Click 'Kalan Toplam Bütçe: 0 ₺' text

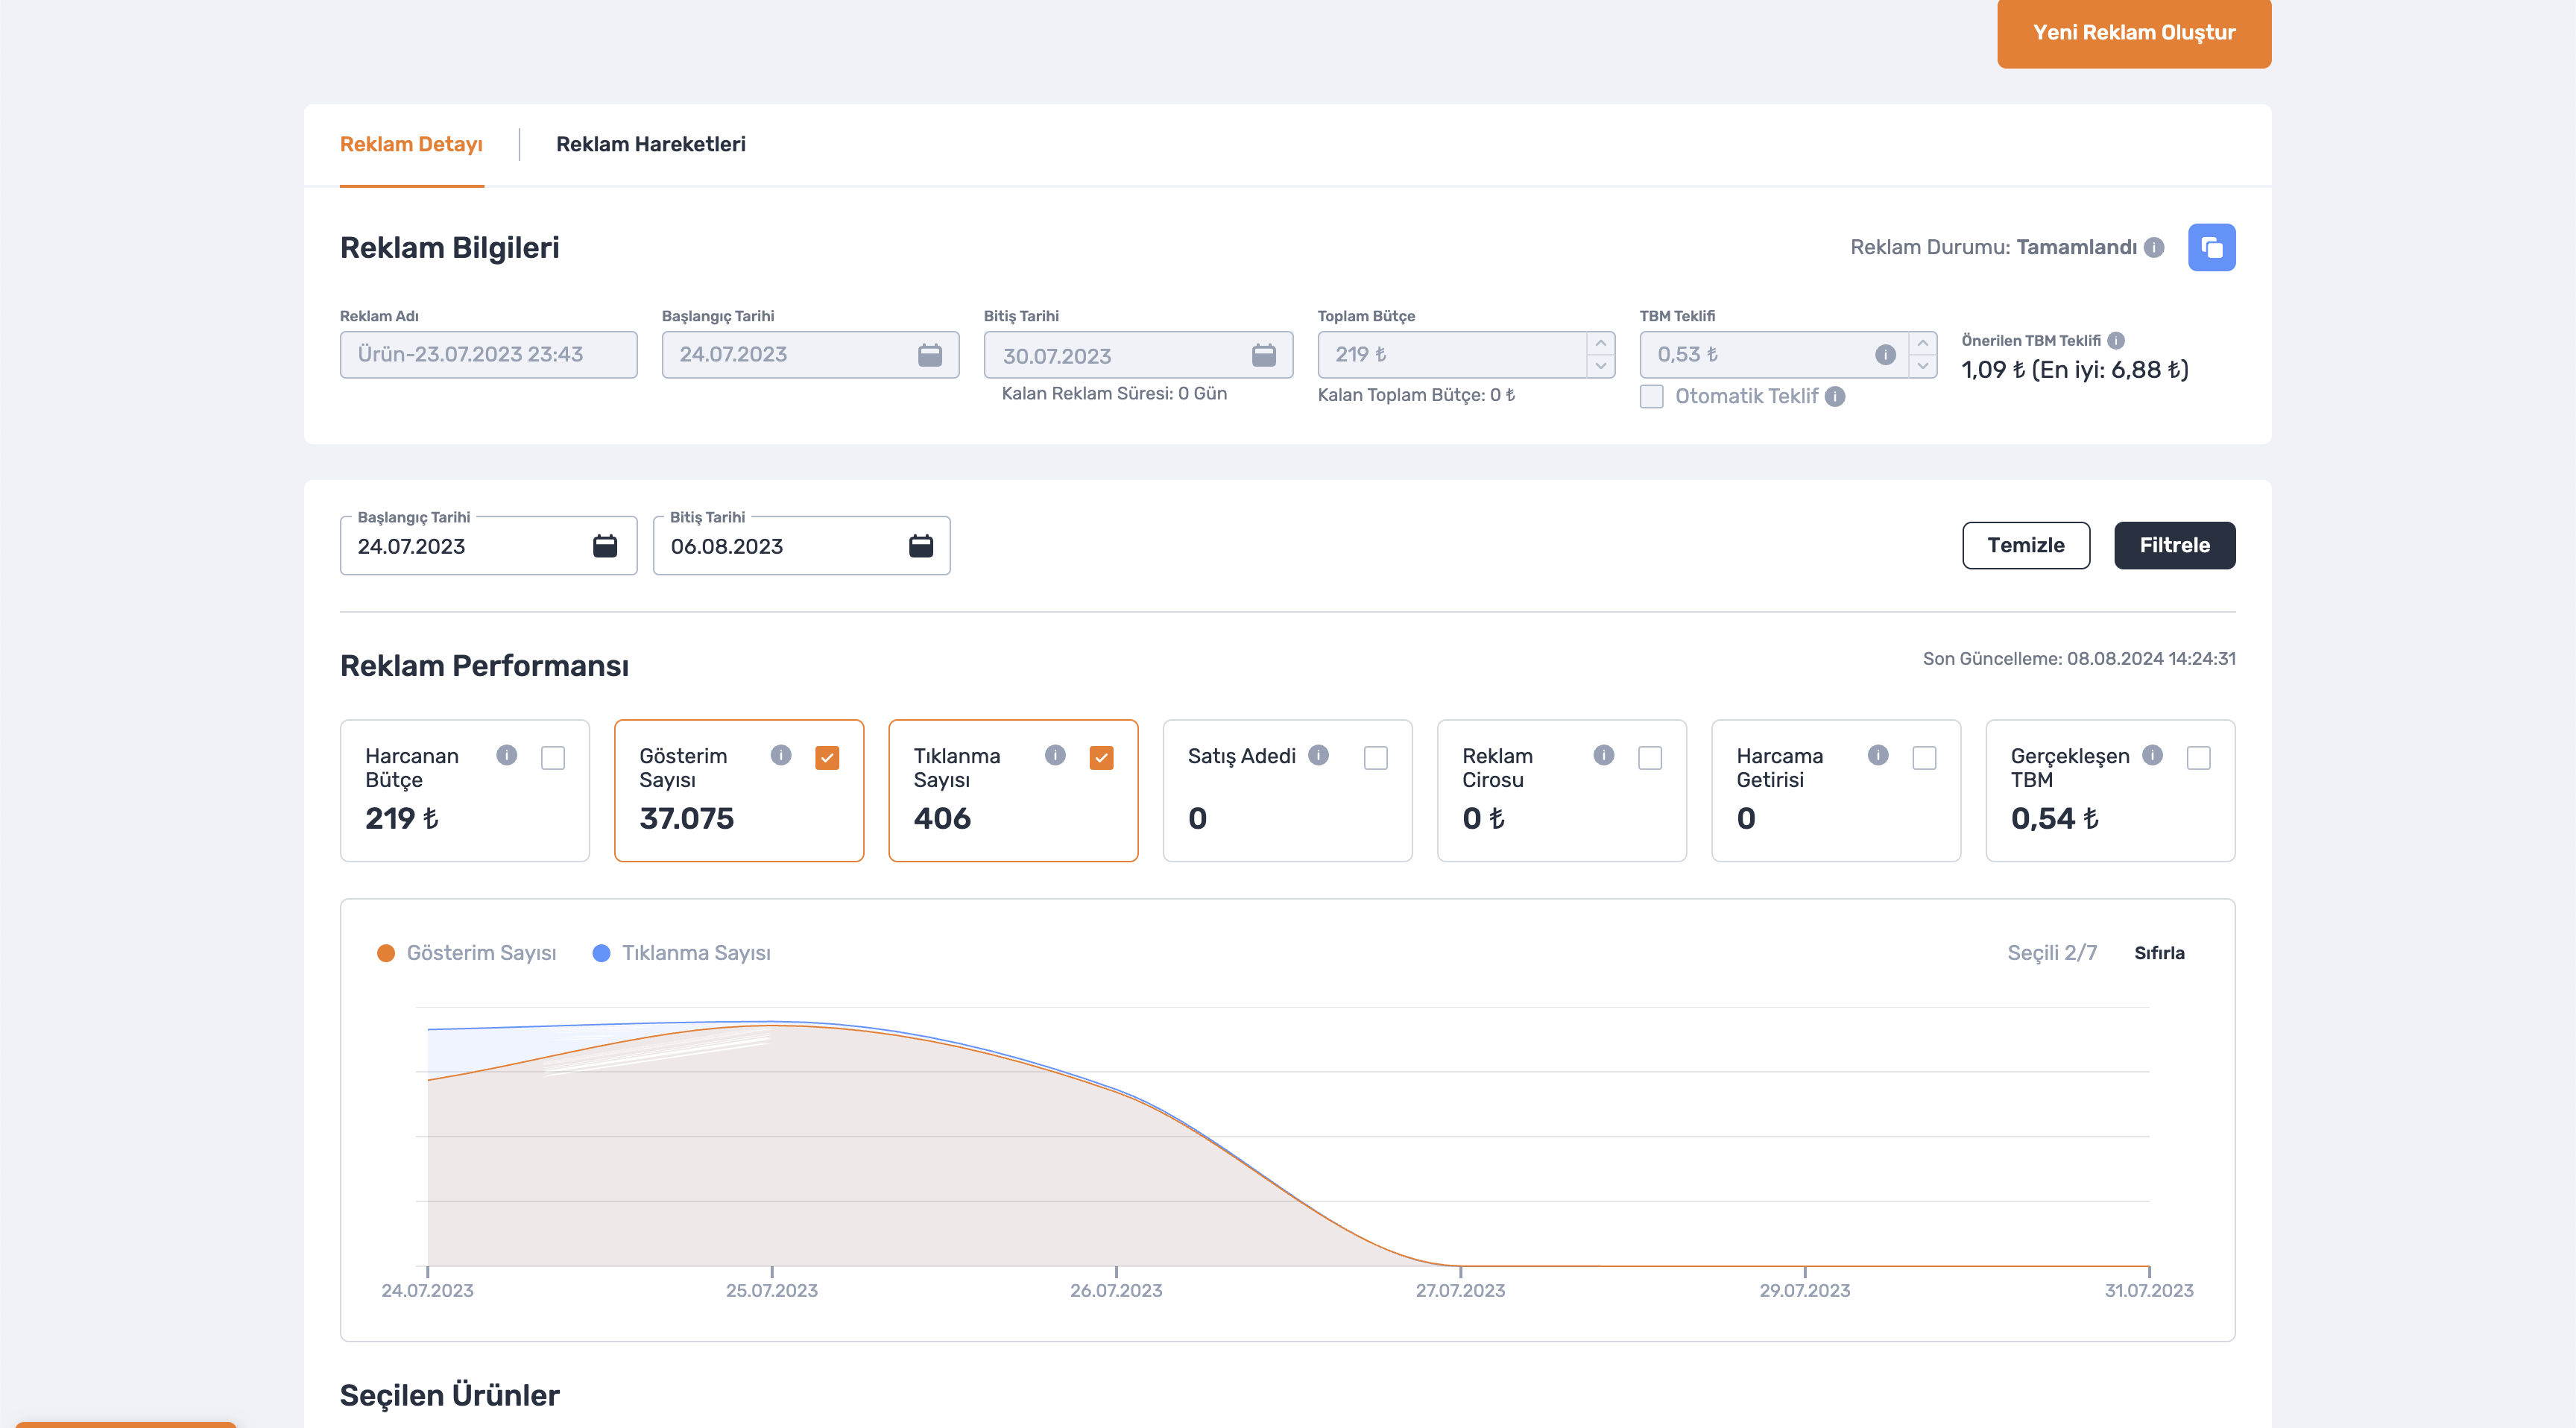pyautogui.click(x=1416, y=395)
